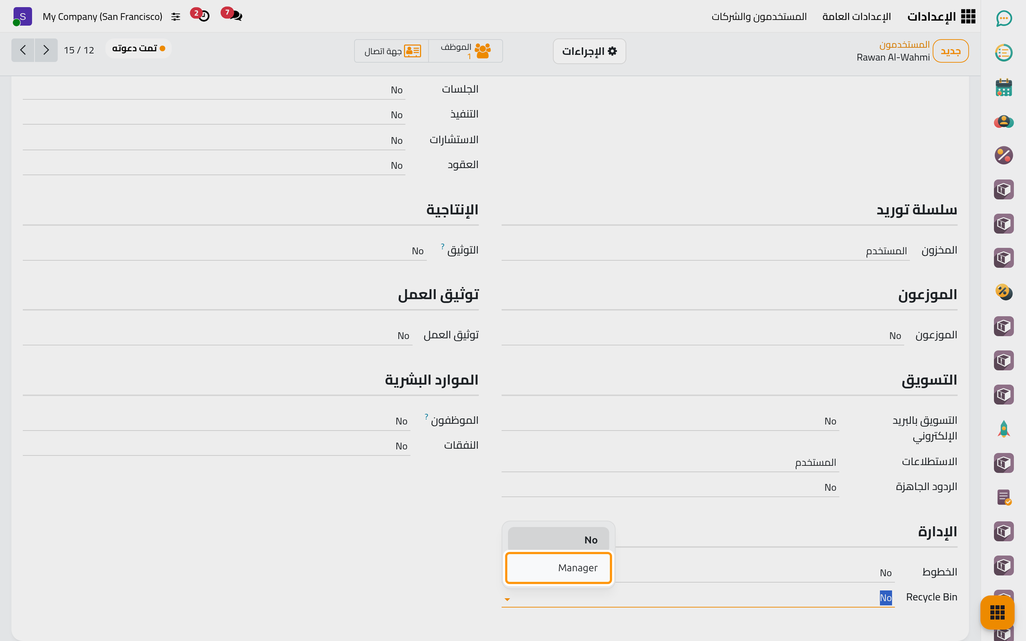Open the الردود الجاهزة dropdown field
Viewport: 1026px width, 641px height.
(670, 487)
